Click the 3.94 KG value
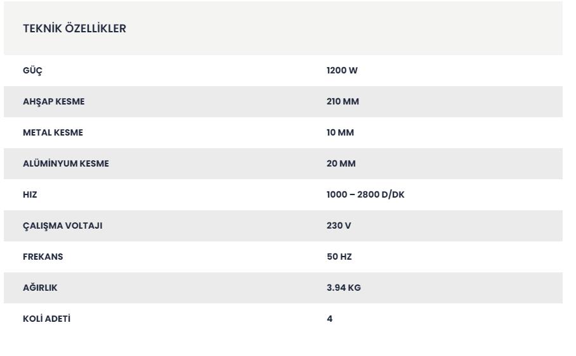This screenshot has height=356, width=576. click(344, 288)
